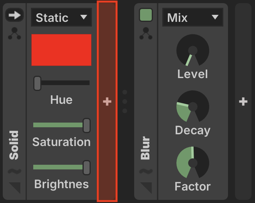The width and height of the screenshot is (255, 203).
Task: Click the node tree icon on Blur module
Action: pos(145,34)
